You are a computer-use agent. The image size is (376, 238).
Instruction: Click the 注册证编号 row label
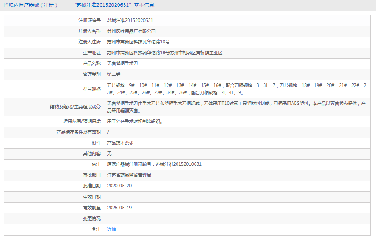click(89, 20)
